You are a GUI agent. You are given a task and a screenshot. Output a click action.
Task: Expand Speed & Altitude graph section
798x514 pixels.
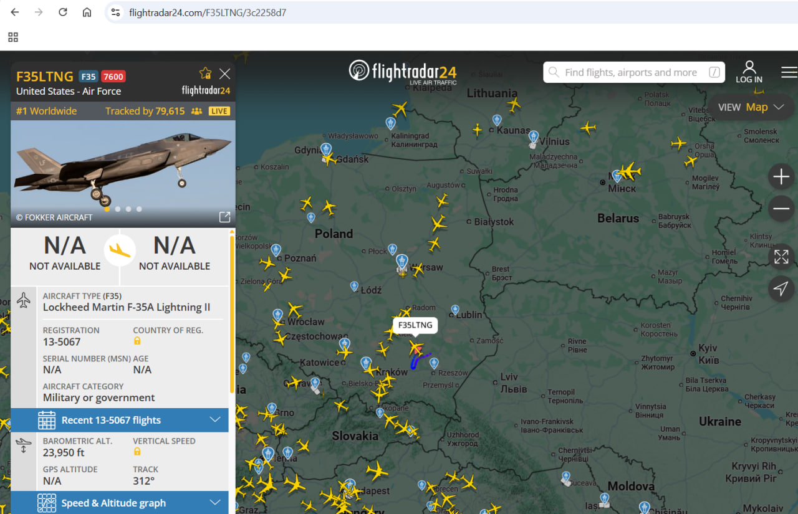coord(120,503)
